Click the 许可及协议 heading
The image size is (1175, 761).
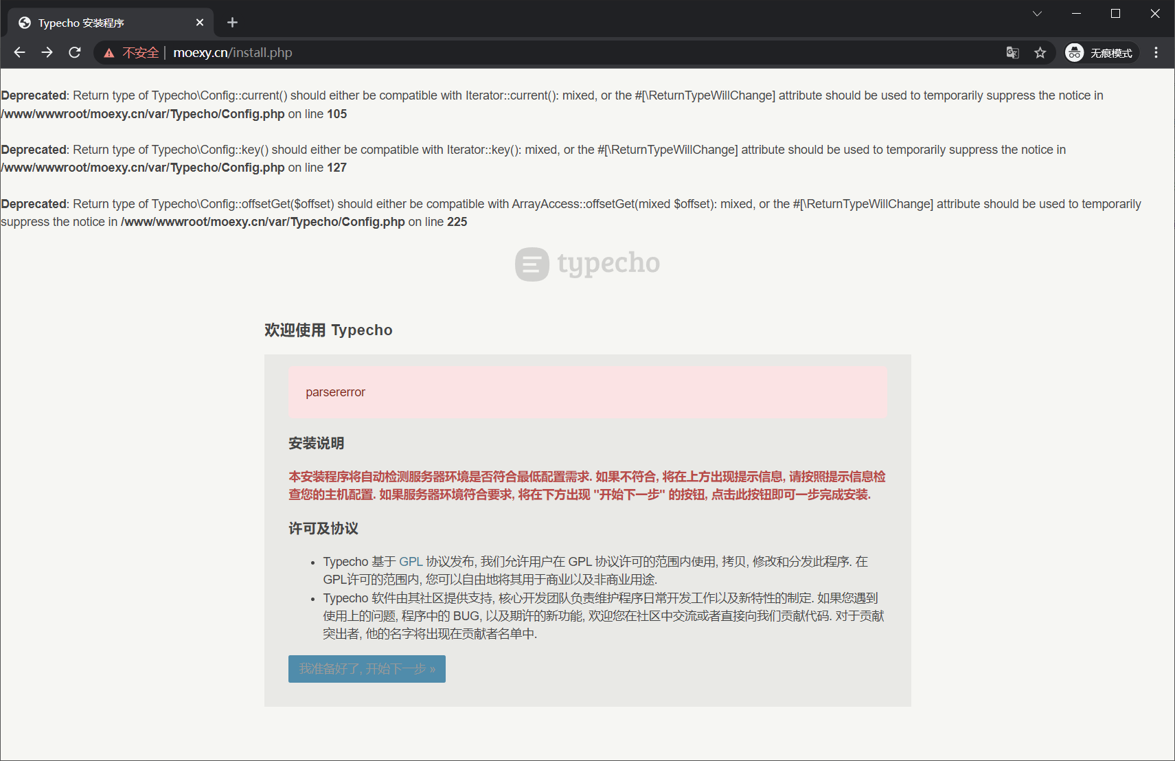coord(323,529)
